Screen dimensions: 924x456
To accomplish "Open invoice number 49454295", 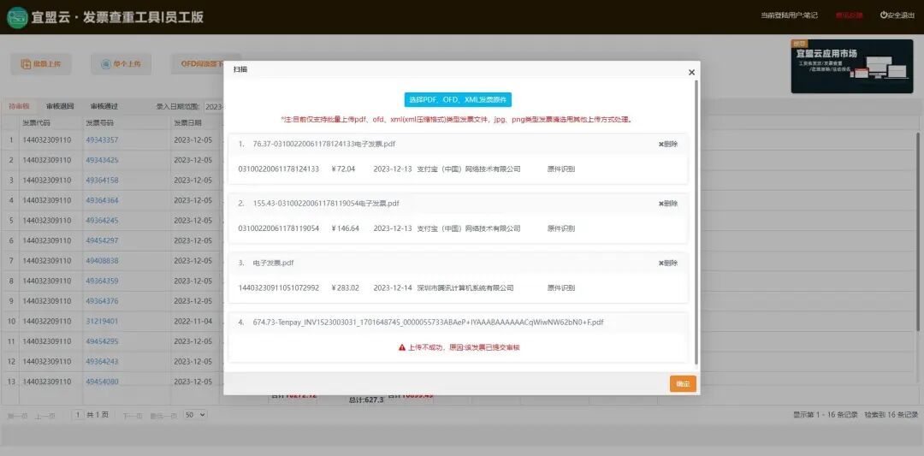I will pos(102,341).
